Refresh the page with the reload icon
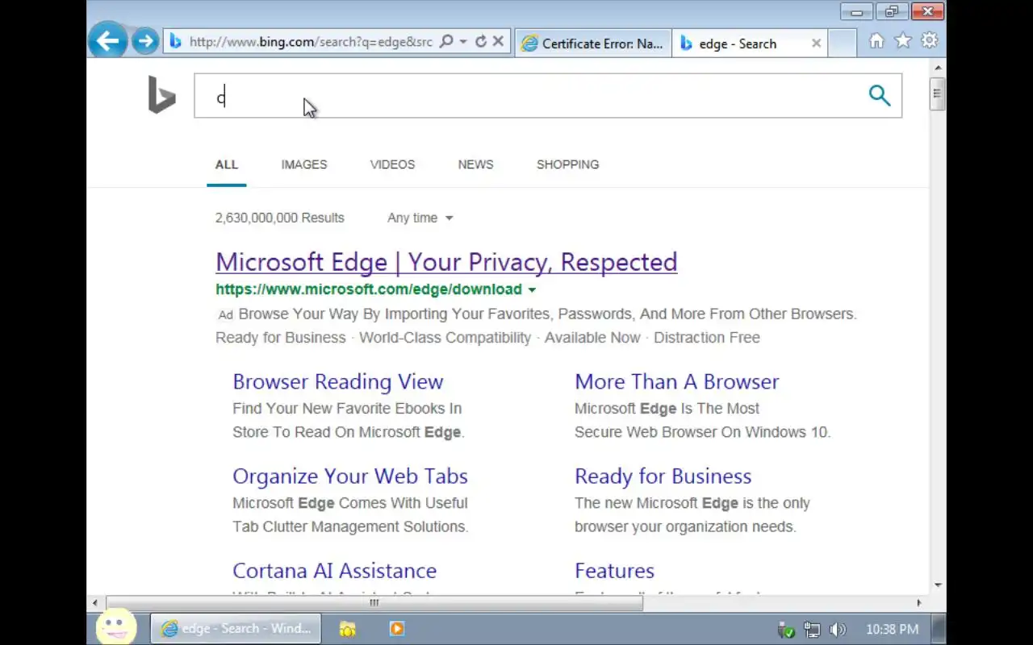This screenshot has width=1033, height=645. tap(481, 41)
